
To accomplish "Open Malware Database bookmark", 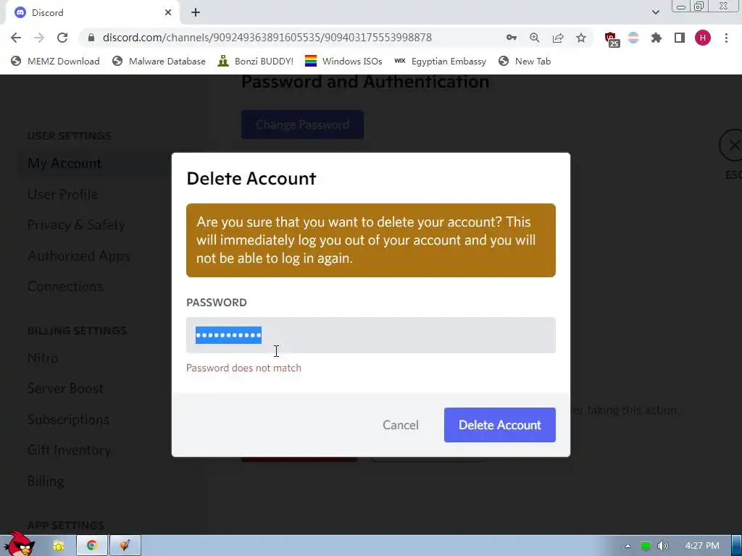I will [x=159, y=61].
